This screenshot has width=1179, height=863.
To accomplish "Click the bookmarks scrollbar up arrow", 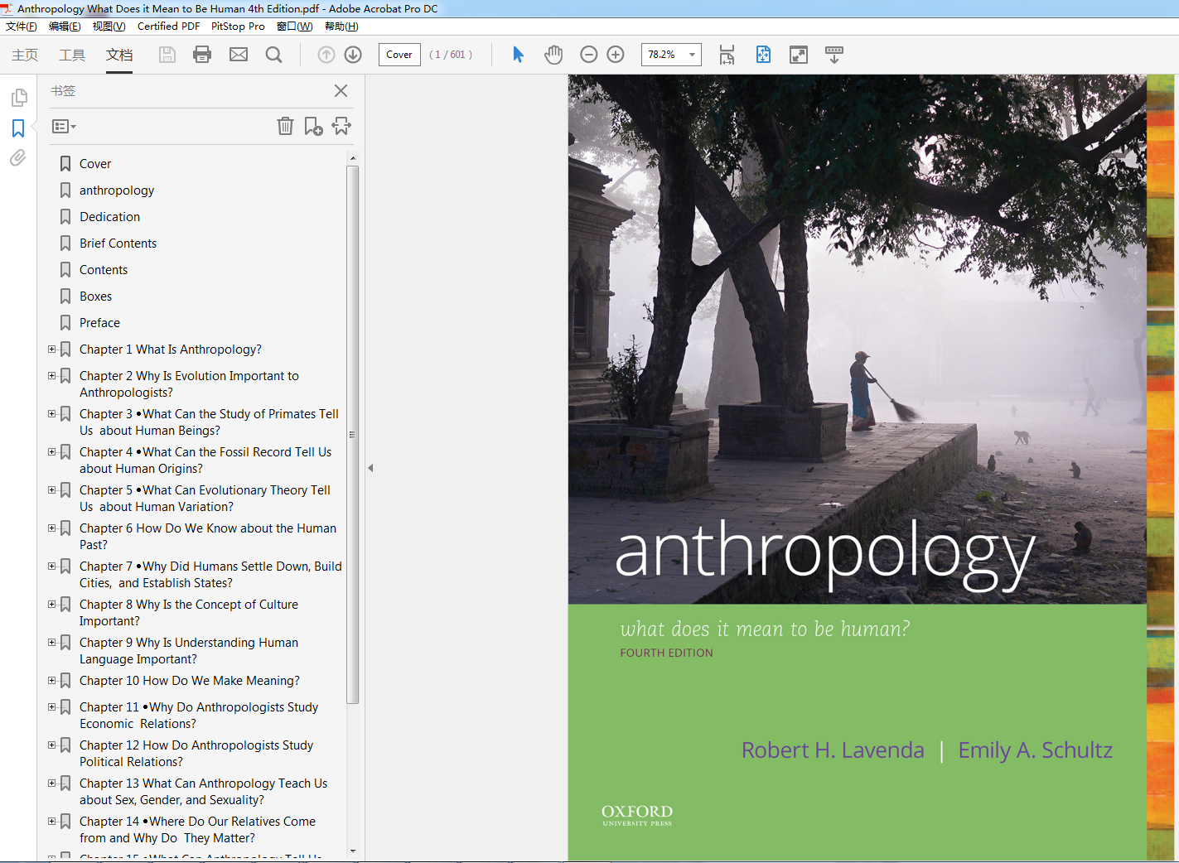I will click(x=353, y=158).
